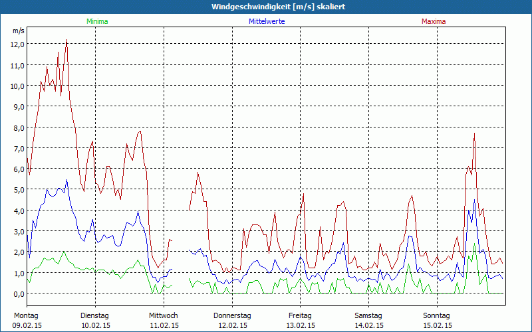The width and height of the screenshot is (532, 332).
Task: Select the '2,0' y-axis value
Action: click(x=19, y=252)
